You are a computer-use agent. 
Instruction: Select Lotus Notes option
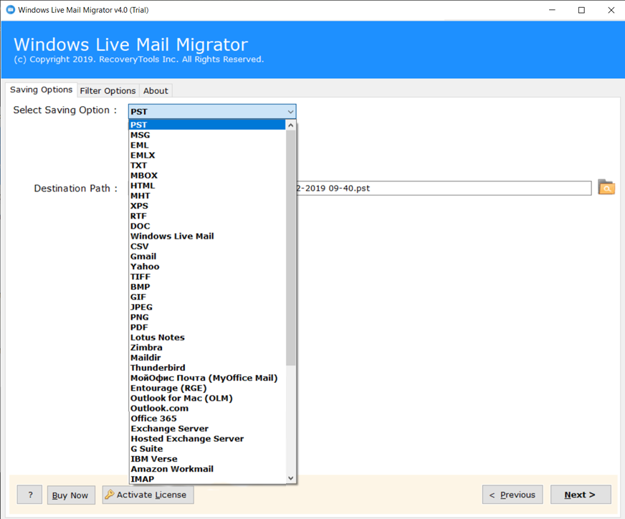click(x=207, y=337)
